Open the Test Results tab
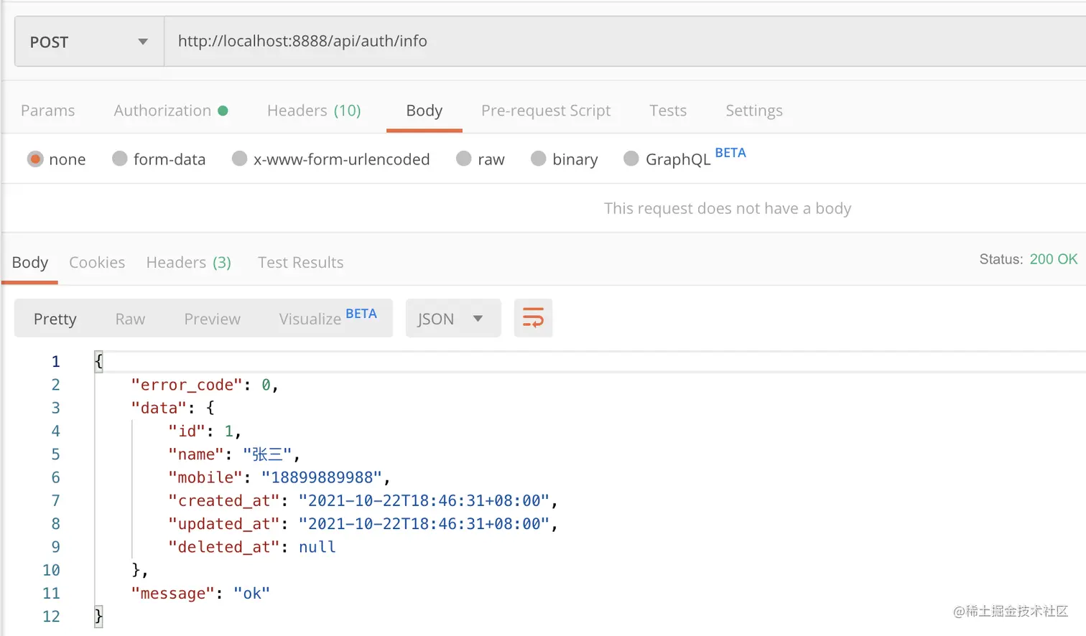Image resolution: width=1086 pixels, height=636 pixels. pos(301,263)
